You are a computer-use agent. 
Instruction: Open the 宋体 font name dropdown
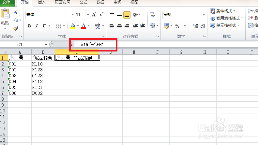coord(72,15)
